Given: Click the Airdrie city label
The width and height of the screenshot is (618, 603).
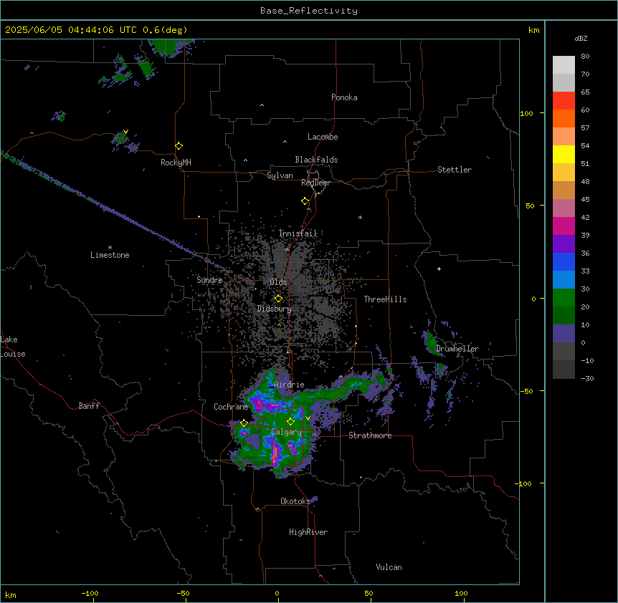Looking at the screenshot, I should point(290,385).
